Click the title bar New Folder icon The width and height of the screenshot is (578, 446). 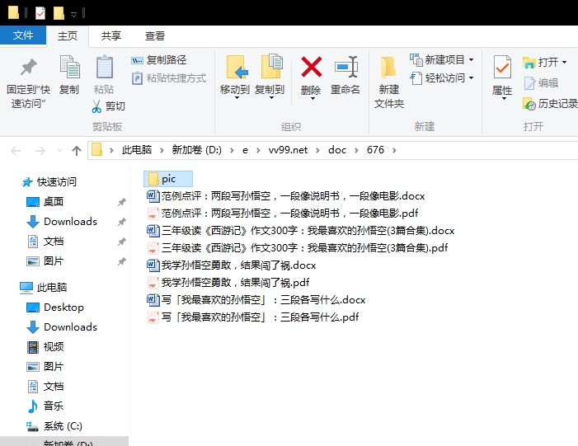[x=59, y=13]
